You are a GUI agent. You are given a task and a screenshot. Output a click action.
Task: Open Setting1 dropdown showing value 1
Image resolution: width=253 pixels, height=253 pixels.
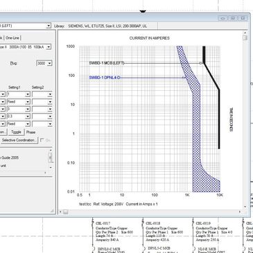[28, 94]
